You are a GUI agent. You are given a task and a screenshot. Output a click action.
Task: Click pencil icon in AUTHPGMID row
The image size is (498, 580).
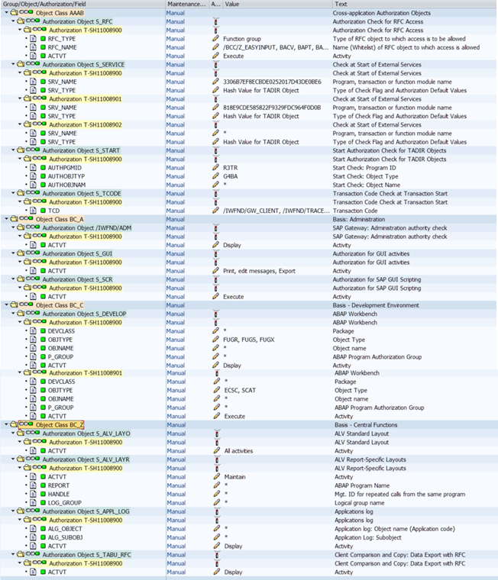click(x=215, y=168)
